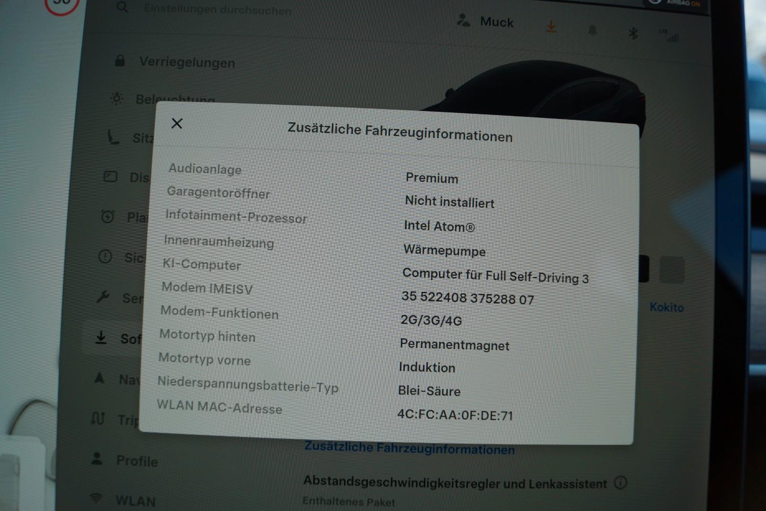Click the Kokito vehicle name link
This screenshot has height=511, width=766.
[x=666, y=307]
